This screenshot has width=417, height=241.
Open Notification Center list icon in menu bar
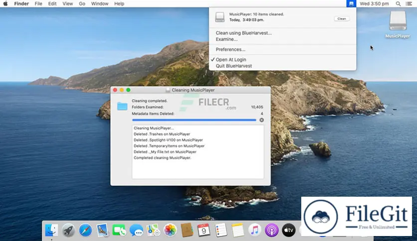(x=409, y=3)
